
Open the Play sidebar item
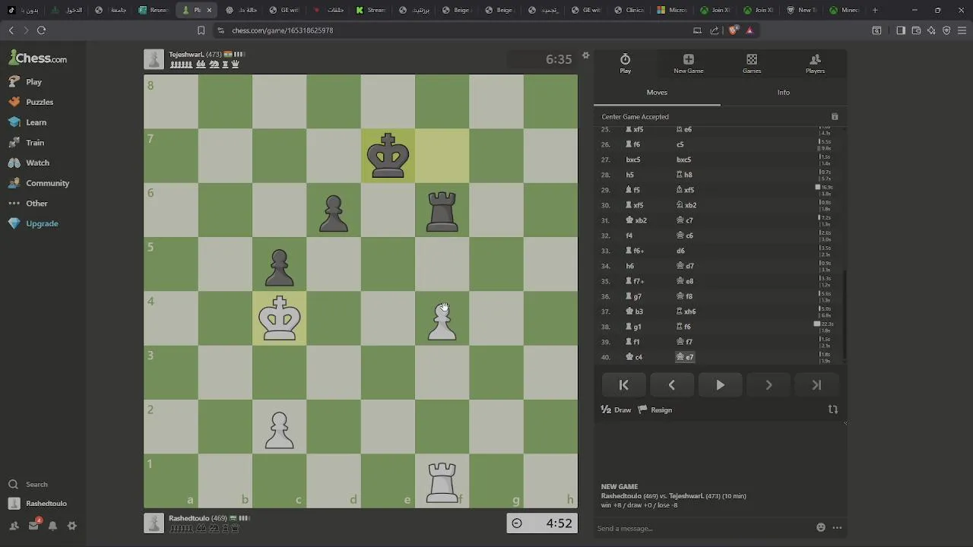[x=26, y=81]
